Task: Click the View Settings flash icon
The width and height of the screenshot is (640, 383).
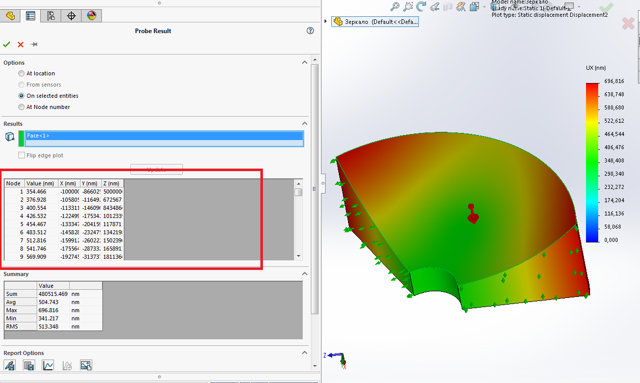Action: click(461, 7)
